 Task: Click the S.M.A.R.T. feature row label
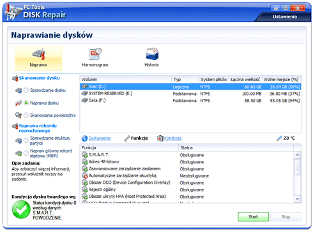(x=99, y=155)
